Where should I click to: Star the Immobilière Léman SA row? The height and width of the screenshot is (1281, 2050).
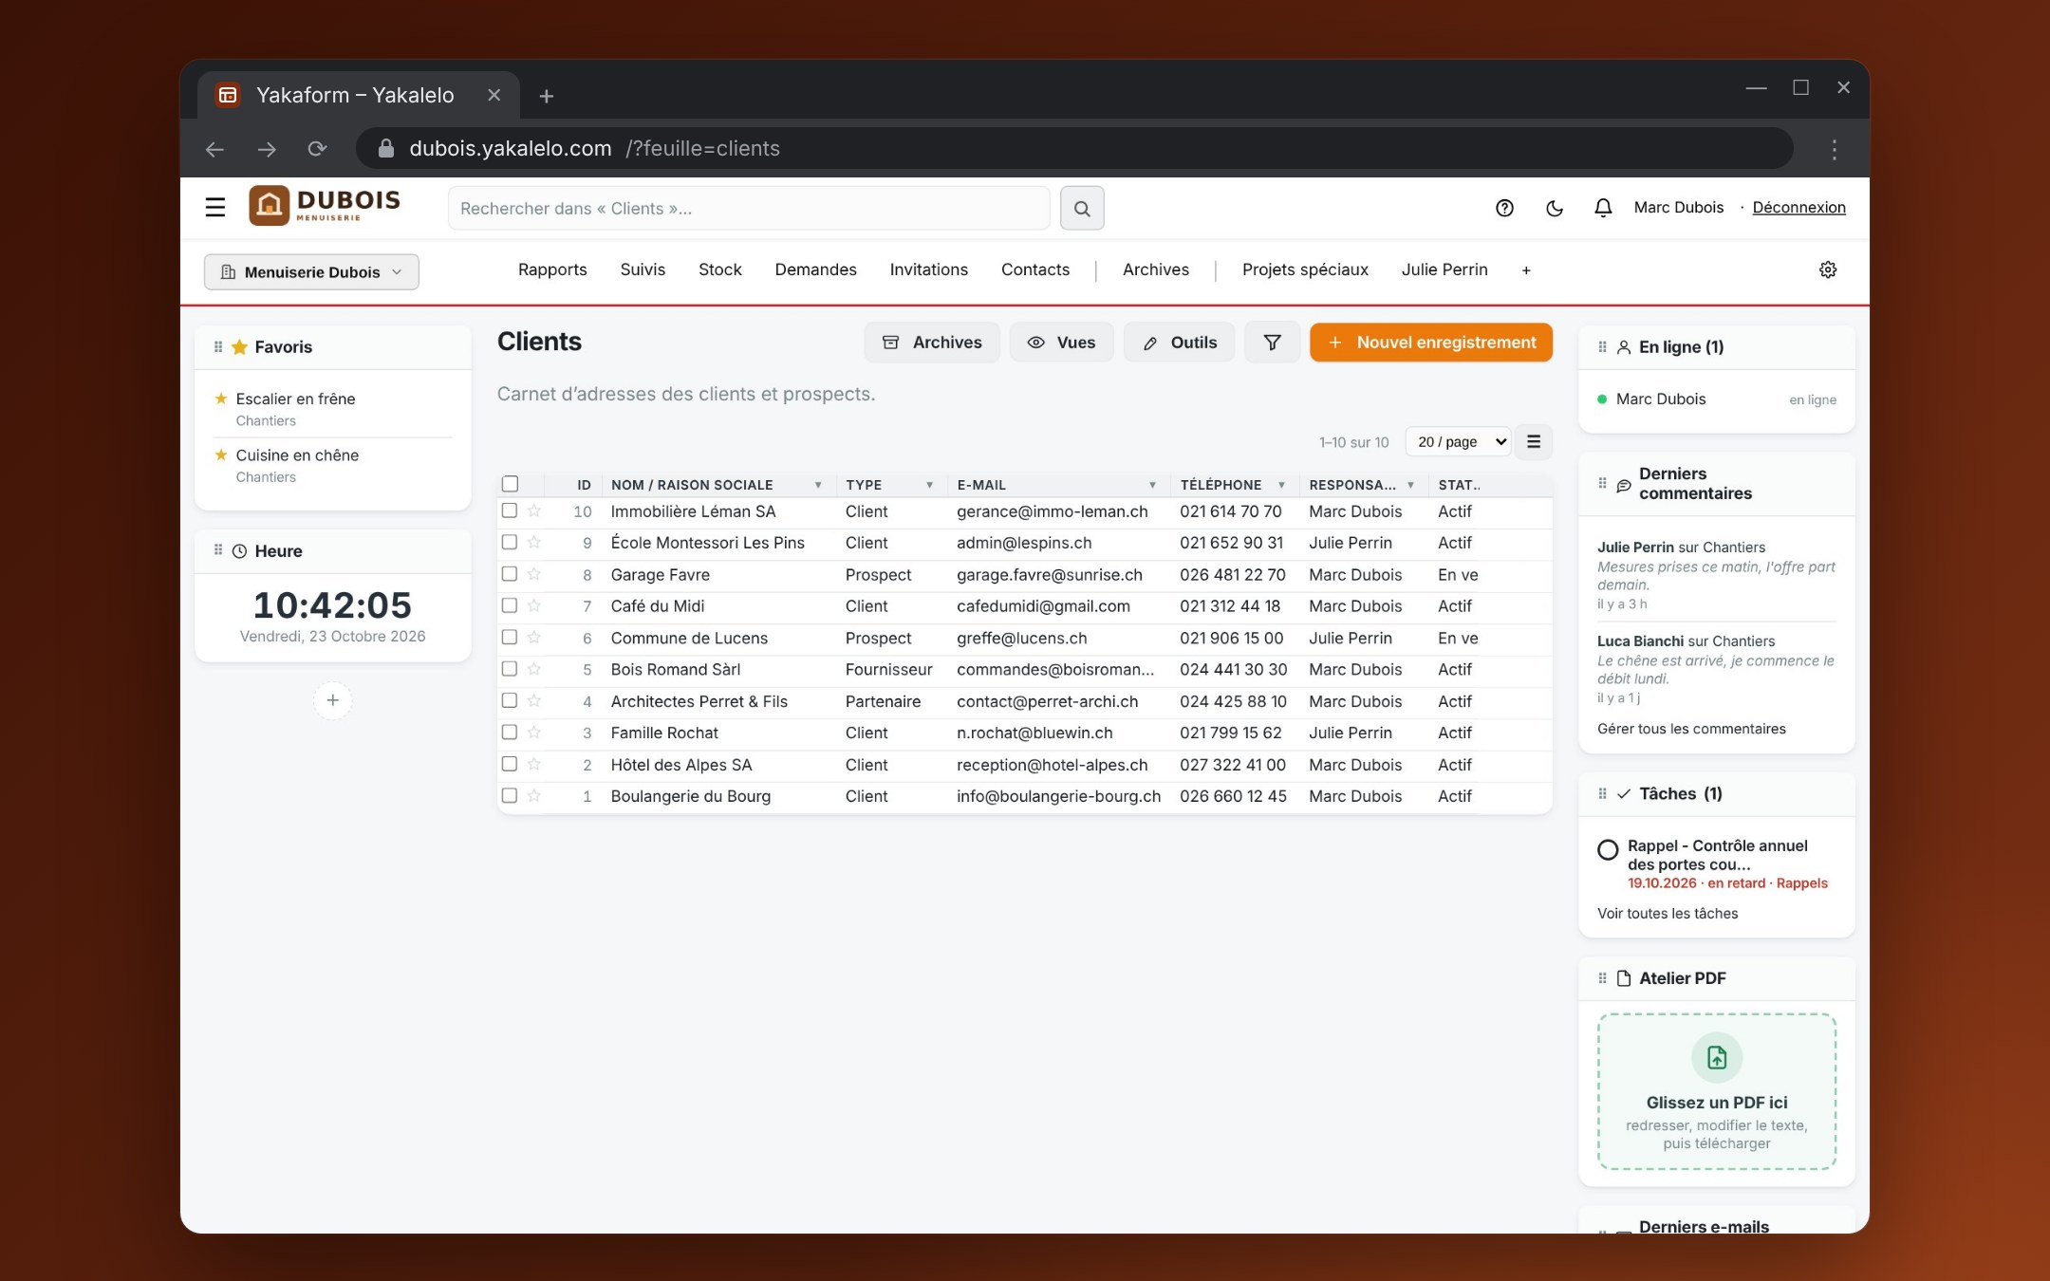pos(534,511)
